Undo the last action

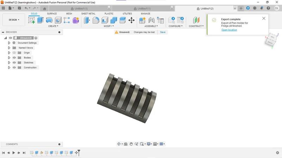tap(26, 8)
